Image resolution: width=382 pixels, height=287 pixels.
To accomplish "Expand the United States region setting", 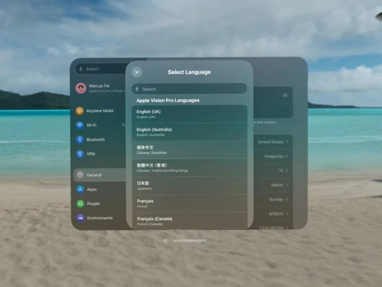I will [273, 142].
